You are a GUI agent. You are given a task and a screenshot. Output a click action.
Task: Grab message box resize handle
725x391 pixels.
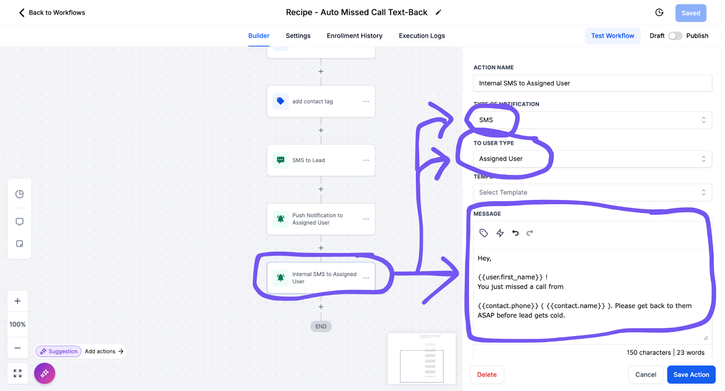point(706,338)
